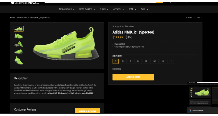The width and height of the screenshot is (218, 116).
Task: Click the Style: gz9263 line
Action: click(x=119, y=44)
